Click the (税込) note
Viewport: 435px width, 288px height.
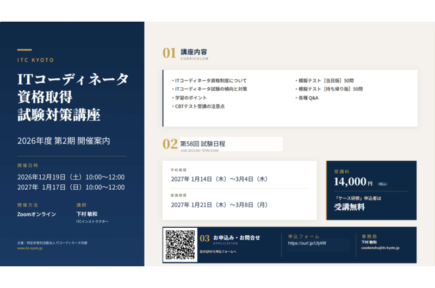click(382, 184)
